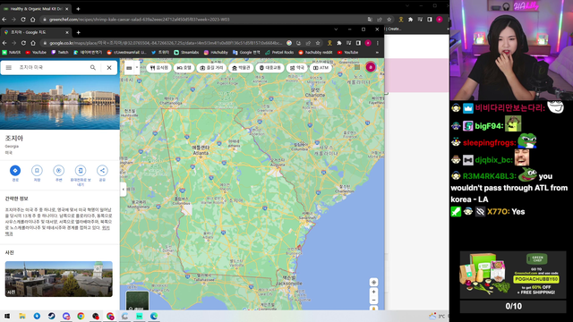
Task: Open the Google Maps hamburger menu
Action: tap(8, 68)
